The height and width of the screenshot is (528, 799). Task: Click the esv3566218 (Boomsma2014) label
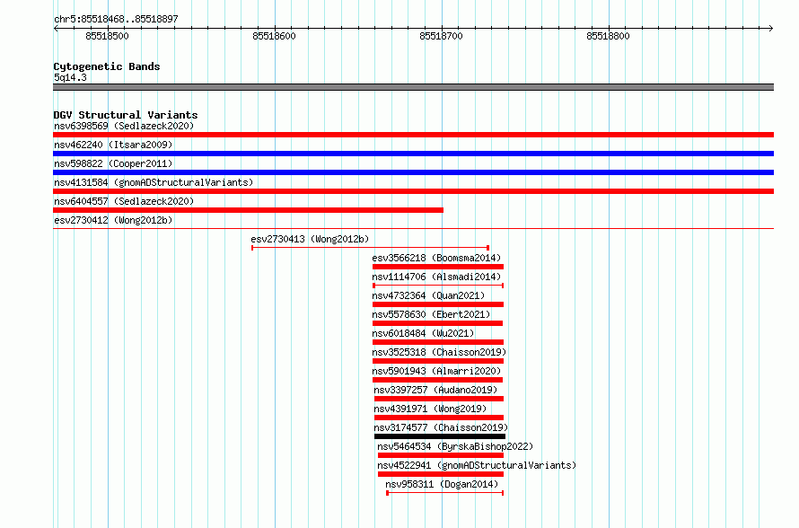[x=436, y=258]
